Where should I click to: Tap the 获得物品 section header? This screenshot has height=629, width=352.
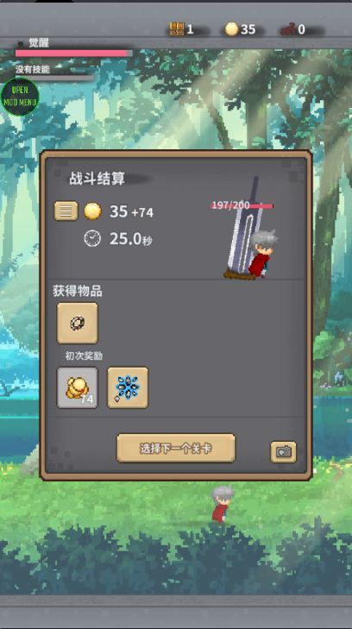(78, 292)
